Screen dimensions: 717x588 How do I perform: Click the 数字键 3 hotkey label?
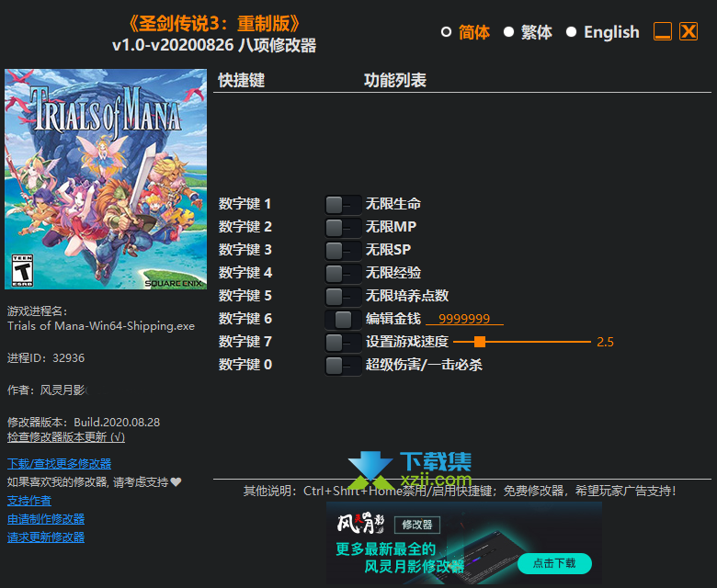245,250
